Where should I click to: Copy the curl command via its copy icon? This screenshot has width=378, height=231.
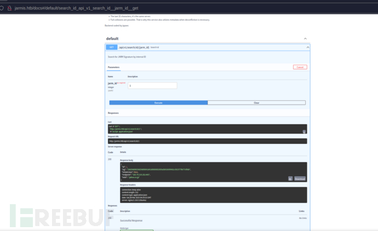point(304,131)
